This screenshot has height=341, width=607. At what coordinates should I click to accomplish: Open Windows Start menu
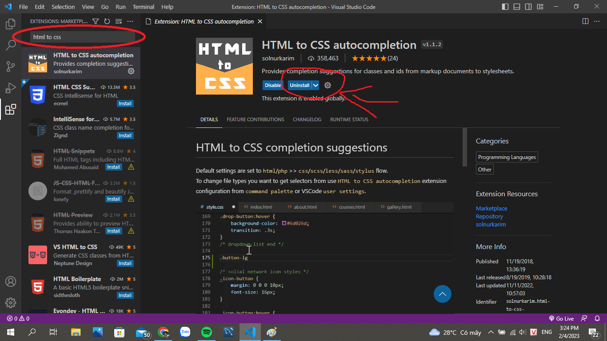click(11, 332)
